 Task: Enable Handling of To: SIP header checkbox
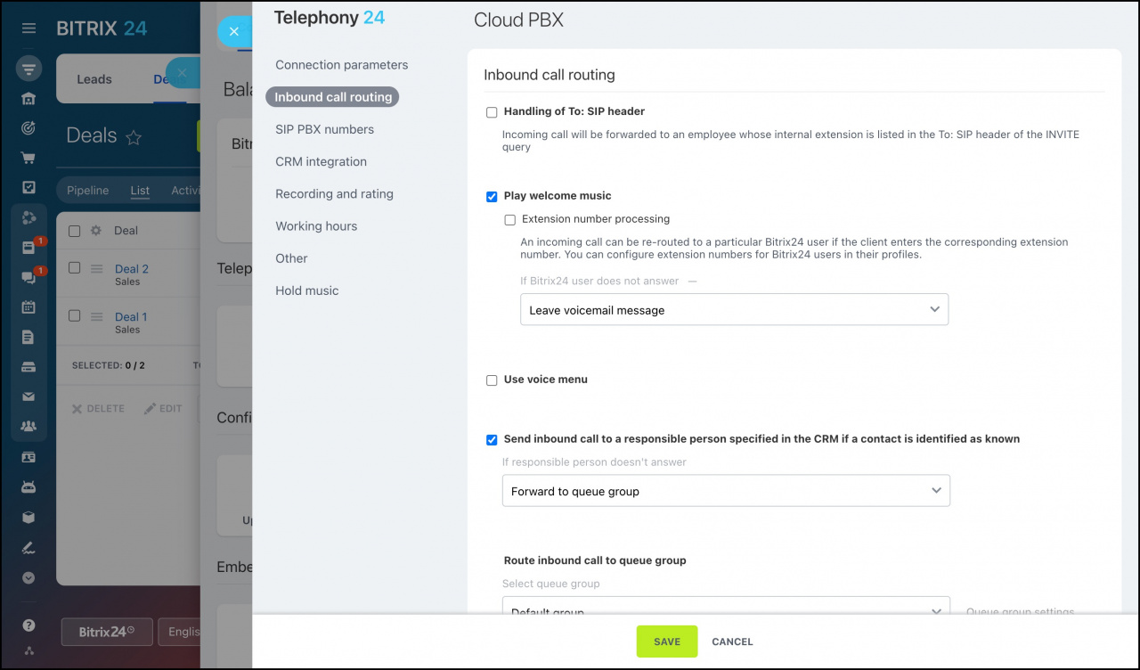pos(492,112)
